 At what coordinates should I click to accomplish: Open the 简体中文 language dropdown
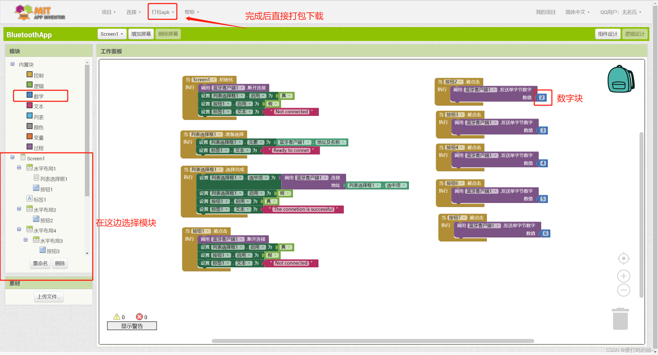pyautogui.click(x=577, y=12)
